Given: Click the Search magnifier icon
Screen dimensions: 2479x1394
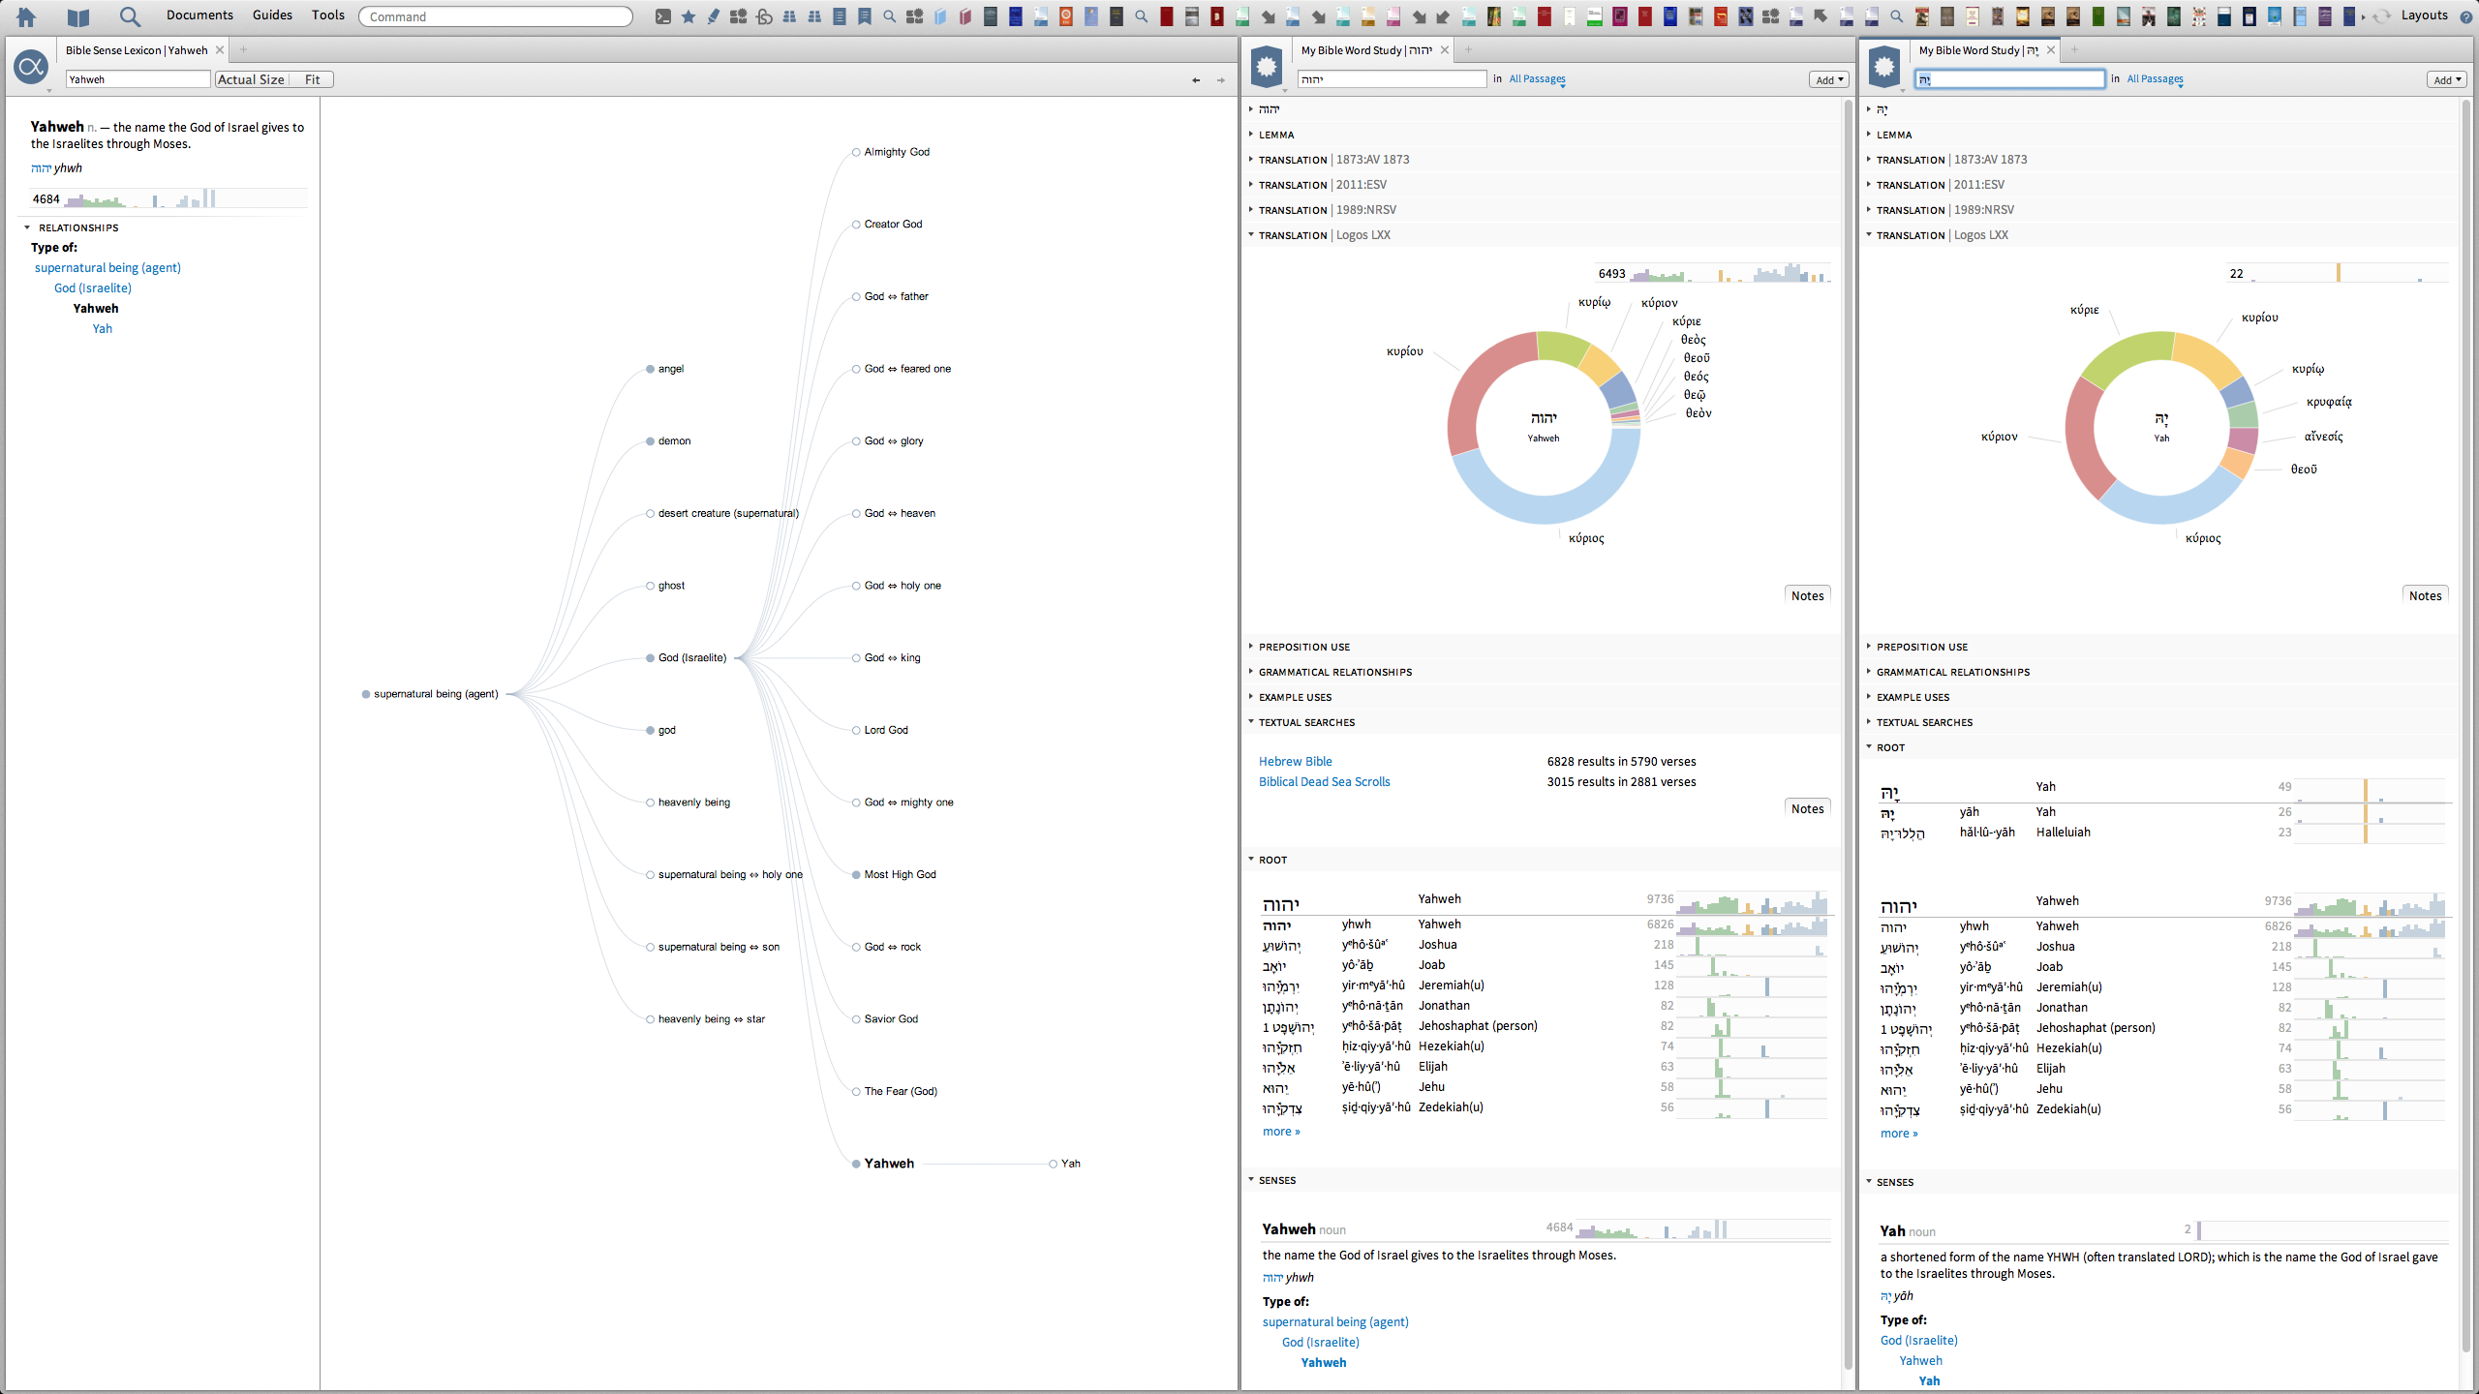Looking at the screenshot, I should tap(129, 16).
